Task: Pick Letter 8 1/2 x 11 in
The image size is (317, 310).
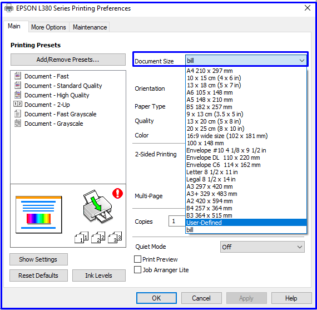Action: (246, 172)
